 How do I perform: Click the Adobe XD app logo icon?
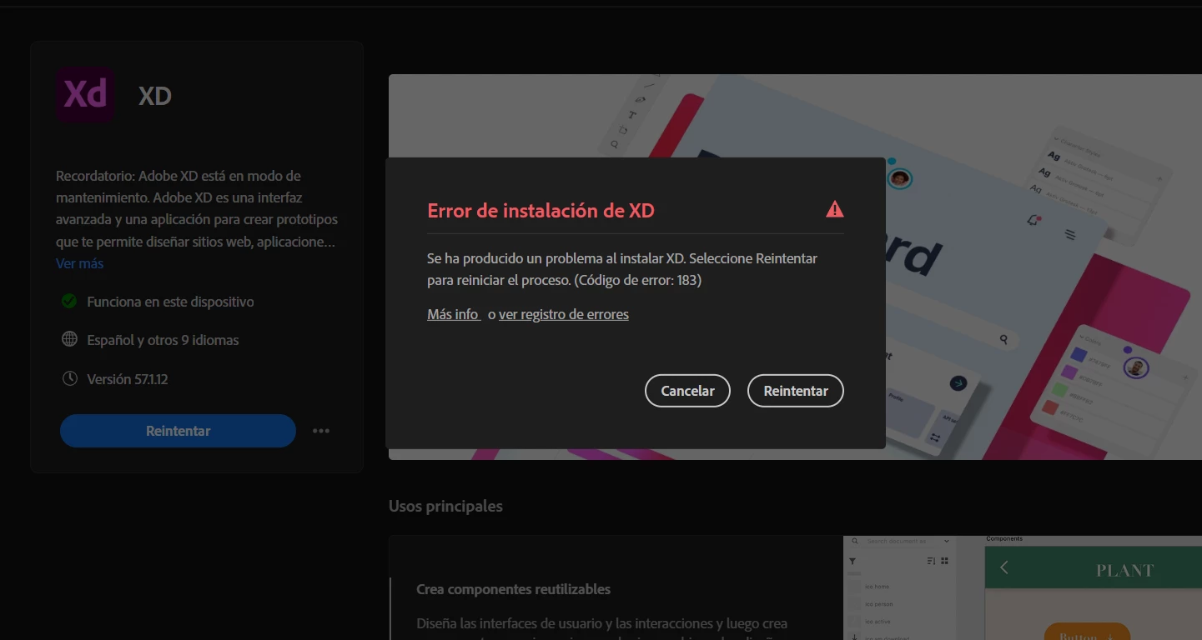(86, 95)
